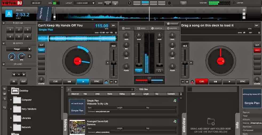Toggle left deck VINYL mode
Viewport: 262px width, 135px height.
(x=41, y=50)
